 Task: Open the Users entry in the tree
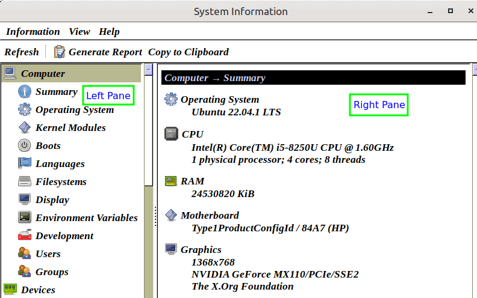pos(48,254)
